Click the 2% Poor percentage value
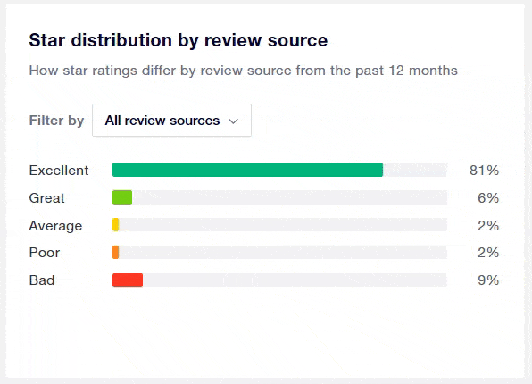The image size is (532, 384). (488, 252)
